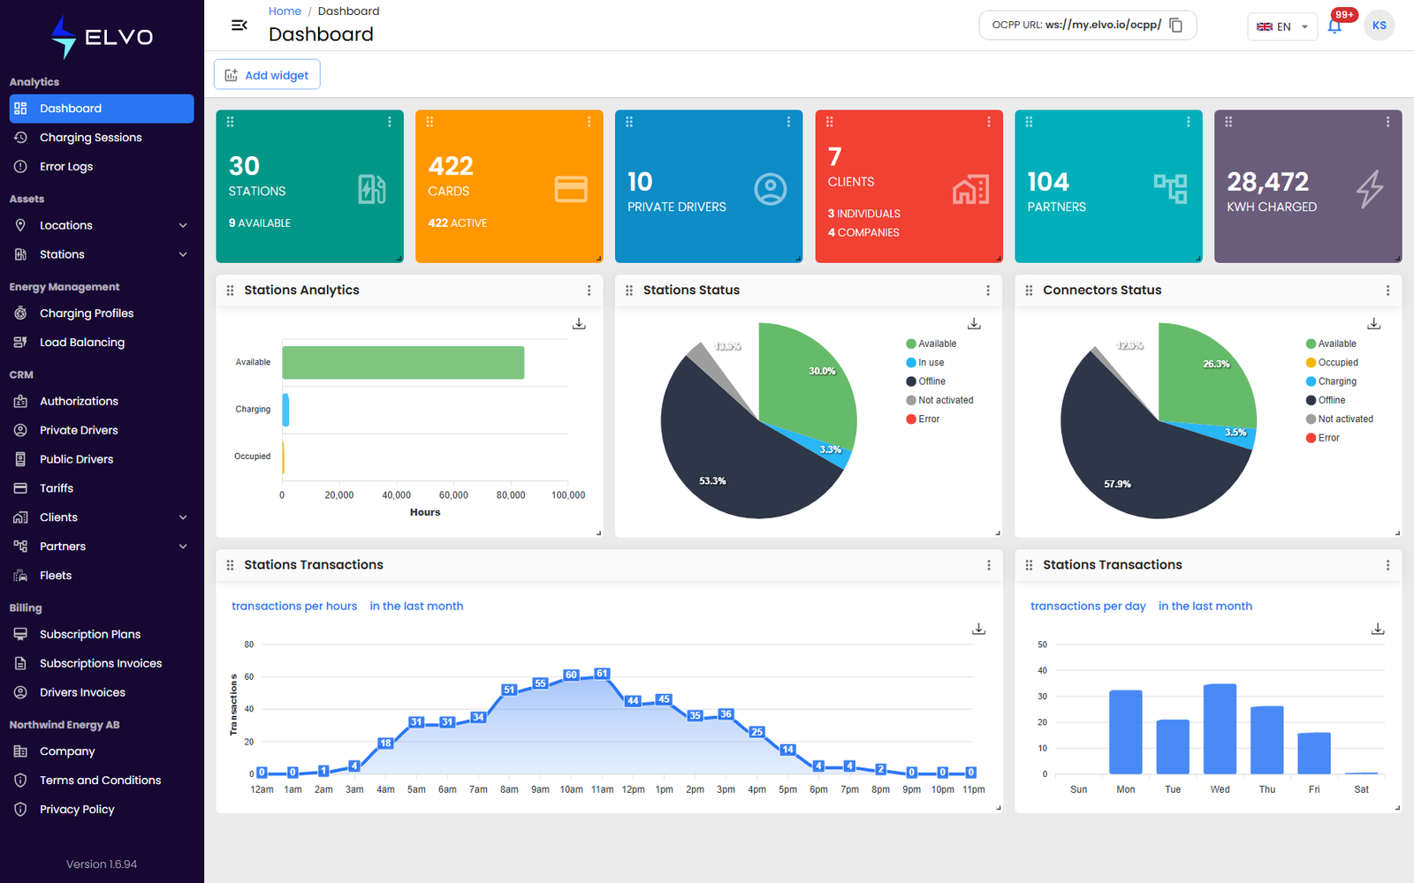The width and height of the screenshot is (1414, 883).
Task: Toggle Occupied series in Connectors Status legend
Action: [1333, 363]
